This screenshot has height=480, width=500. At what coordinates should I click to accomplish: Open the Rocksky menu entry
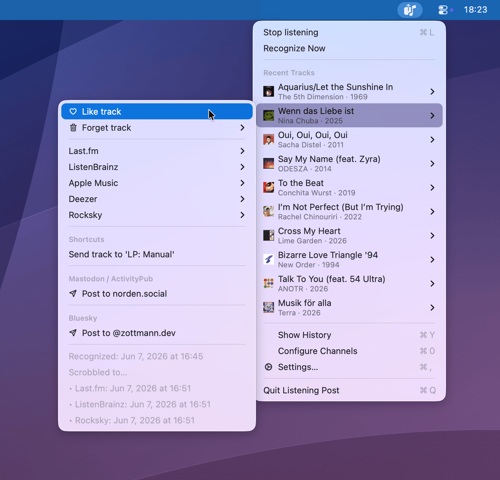coord(157,215)
